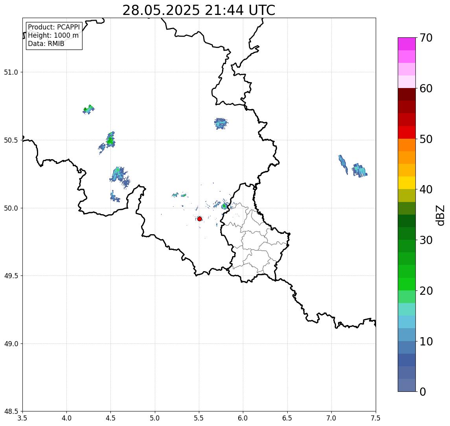Click the longitude label 3.5
Image resolution: width=450 pixels, height=426 pixels.
22,418
